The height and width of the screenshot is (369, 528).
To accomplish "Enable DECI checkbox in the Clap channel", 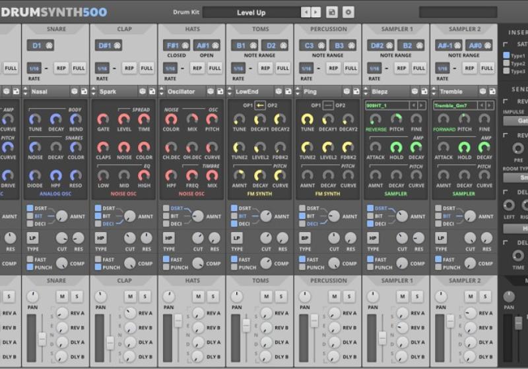I will click(97, 224).
